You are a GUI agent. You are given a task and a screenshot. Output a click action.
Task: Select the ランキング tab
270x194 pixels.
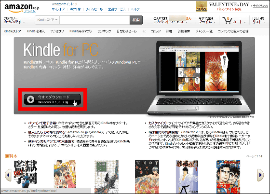(104, 31)
